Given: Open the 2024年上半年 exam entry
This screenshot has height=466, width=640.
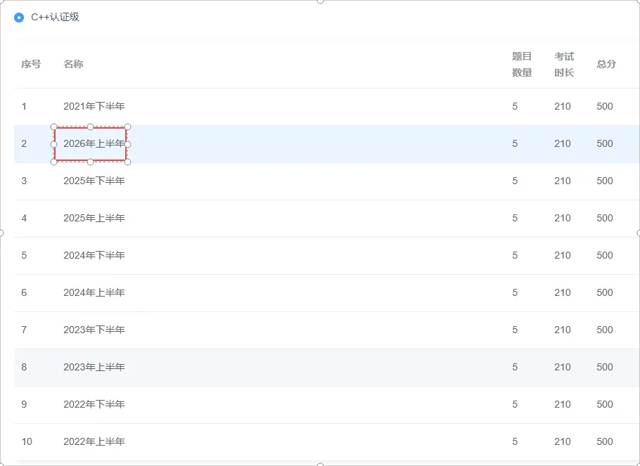Looking at the screenshot, I should [94, 292].
